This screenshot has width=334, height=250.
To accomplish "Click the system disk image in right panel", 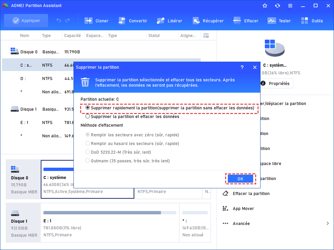I will [274, 48].
